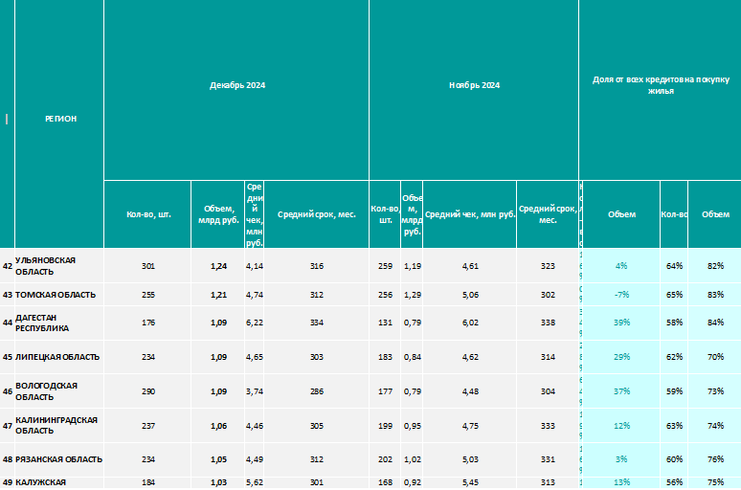Click the 82% cell in Ульяновская row
This screenshot has height=490, width=741.
(x=715, y=266)
